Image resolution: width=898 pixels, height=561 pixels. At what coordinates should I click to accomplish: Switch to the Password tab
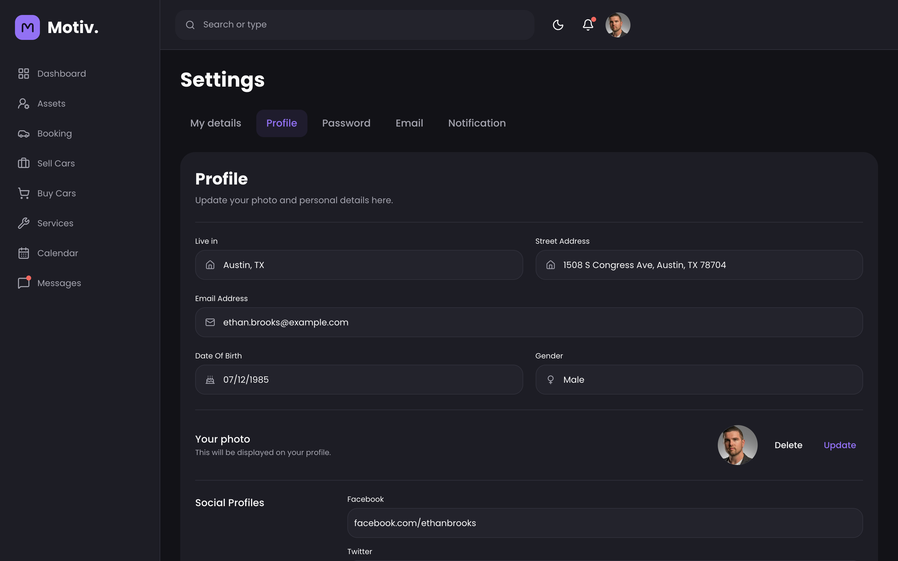[x=346, y=123]
